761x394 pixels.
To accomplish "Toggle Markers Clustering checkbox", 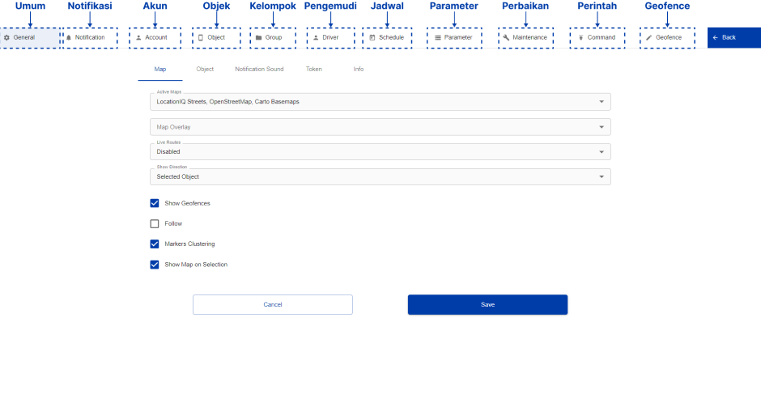I will (x=155, y=244).
